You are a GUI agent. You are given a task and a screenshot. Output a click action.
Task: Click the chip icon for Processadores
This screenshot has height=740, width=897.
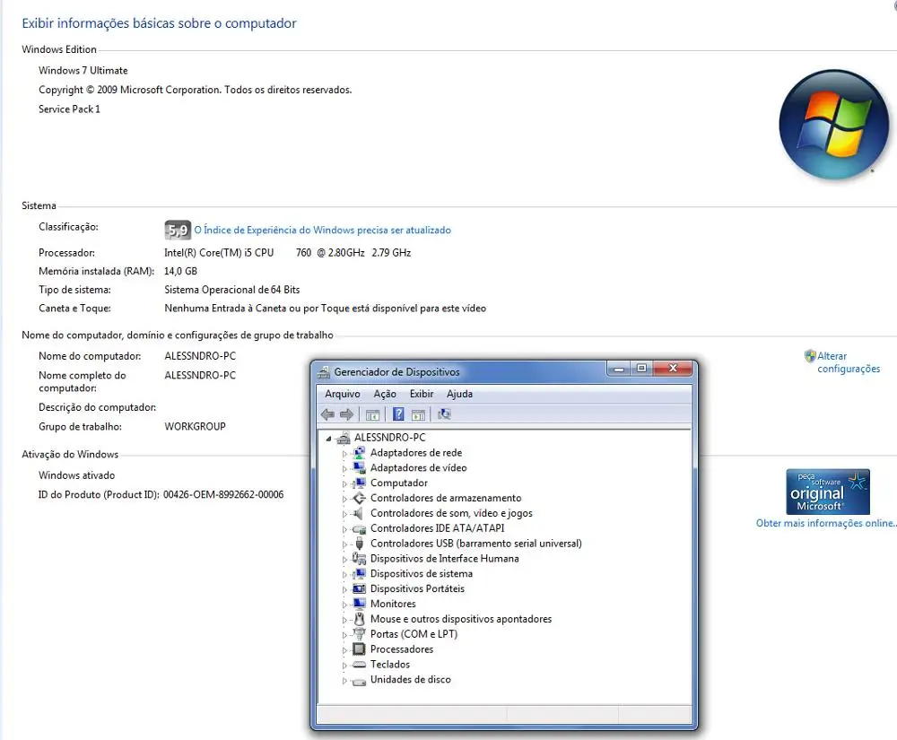point(359,649)
